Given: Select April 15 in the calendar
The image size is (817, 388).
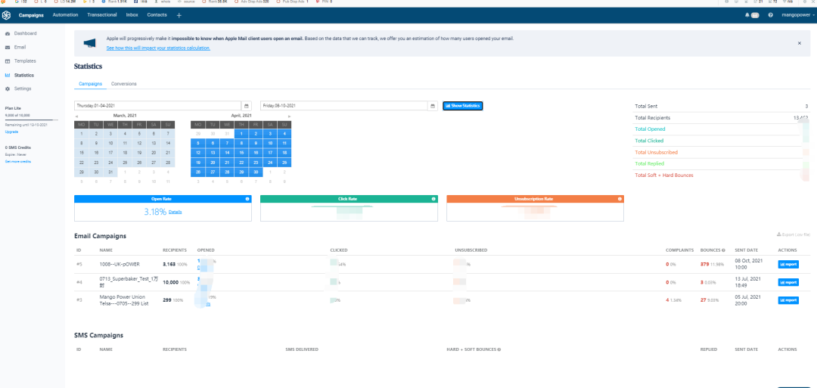Looking at the screenshot, I should coord(241,152).
